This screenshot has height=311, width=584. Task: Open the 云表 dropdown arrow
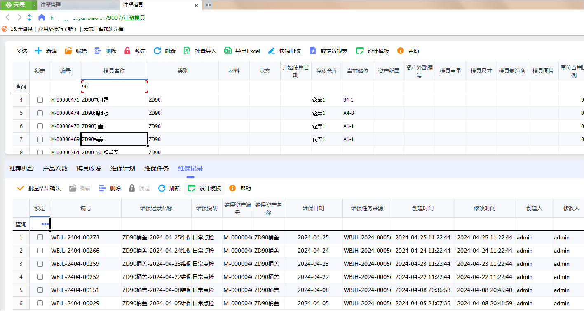[35, 5]
